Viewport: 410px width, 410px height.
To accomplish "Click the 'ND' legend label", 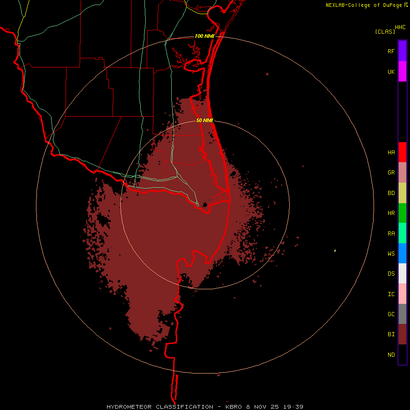I will point(391,355).
